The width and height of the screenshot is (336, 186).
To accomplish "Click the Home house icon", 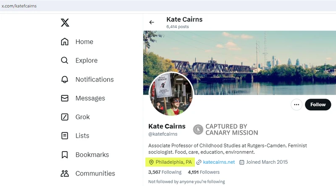I will [x=65, y=42].
